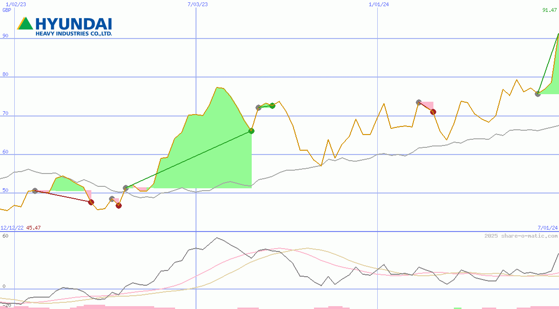Select the gray marker beside the pink profit band
This screenshot has width=559, height=309.
[x=418, y=101]
